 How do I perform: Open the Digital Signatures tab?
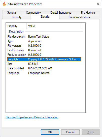[x=61, y=13]
